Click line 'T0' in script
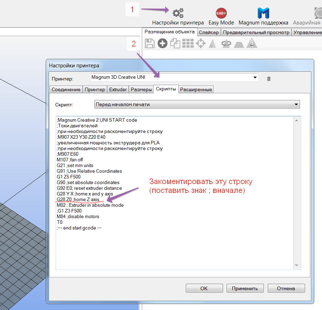 tap(60, 222)
